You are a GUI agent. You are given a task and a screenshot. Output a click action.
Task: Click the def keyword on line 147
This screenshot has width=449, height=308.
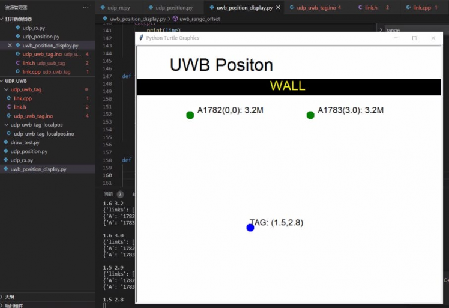click(x=127, y=76)
